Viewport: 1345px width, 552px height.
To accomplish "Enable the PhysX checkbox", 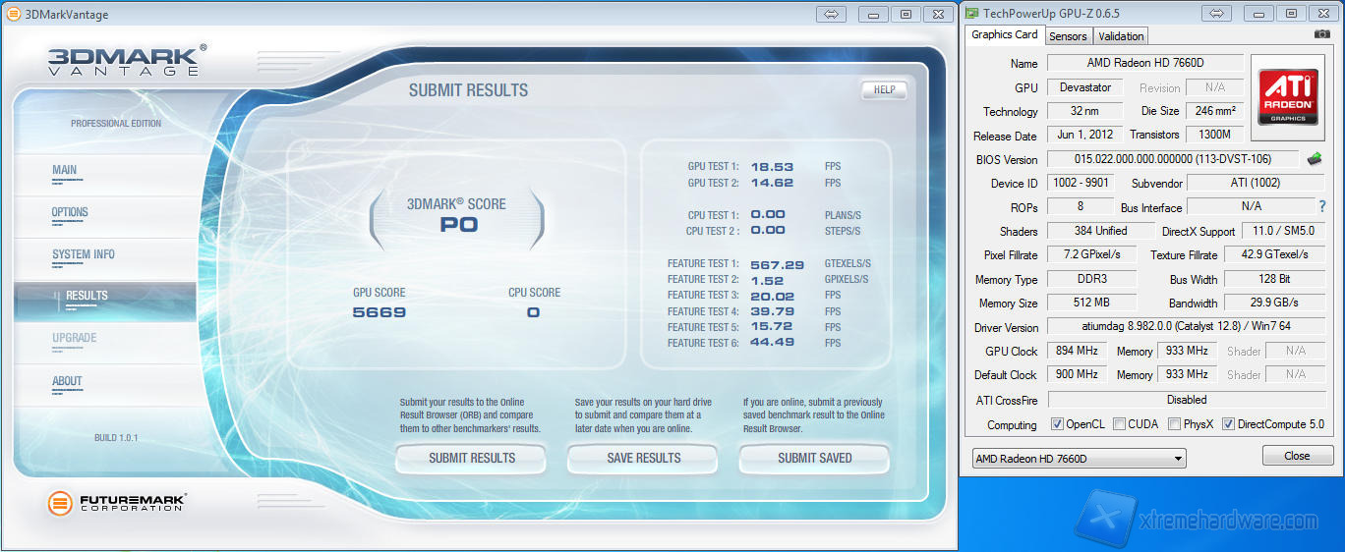I will click(x=1175, y=424).
